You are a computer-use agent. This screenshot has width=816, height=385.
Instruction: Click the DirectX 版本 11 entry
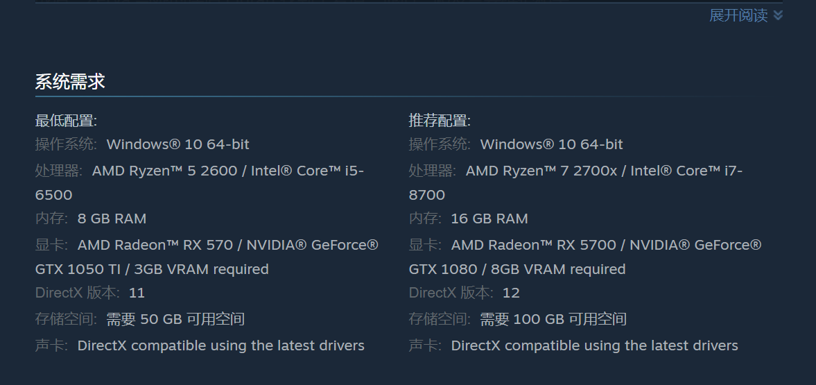[x=90, y=293]
